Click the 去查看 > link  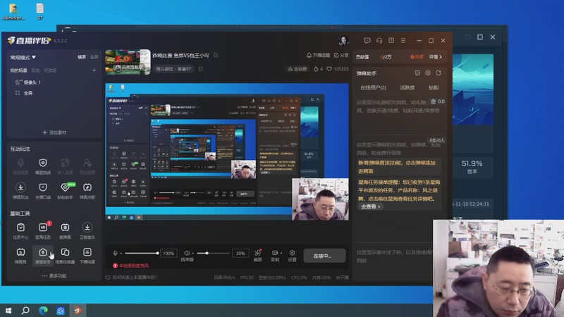[x=371, y=206]
